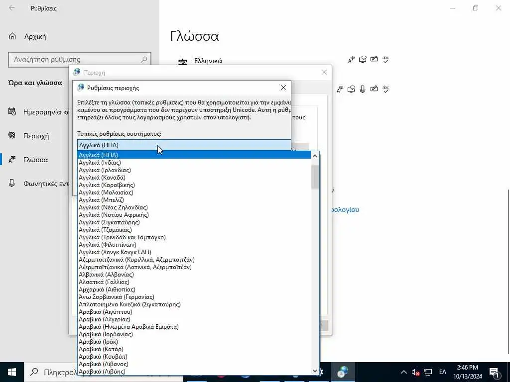510x382 pixels.
Task: Click the muted volume tray icon
Action: [x=415, y=372]
